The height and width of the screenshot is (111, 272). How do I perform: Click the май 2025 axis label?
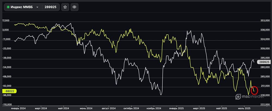point(221,108)
